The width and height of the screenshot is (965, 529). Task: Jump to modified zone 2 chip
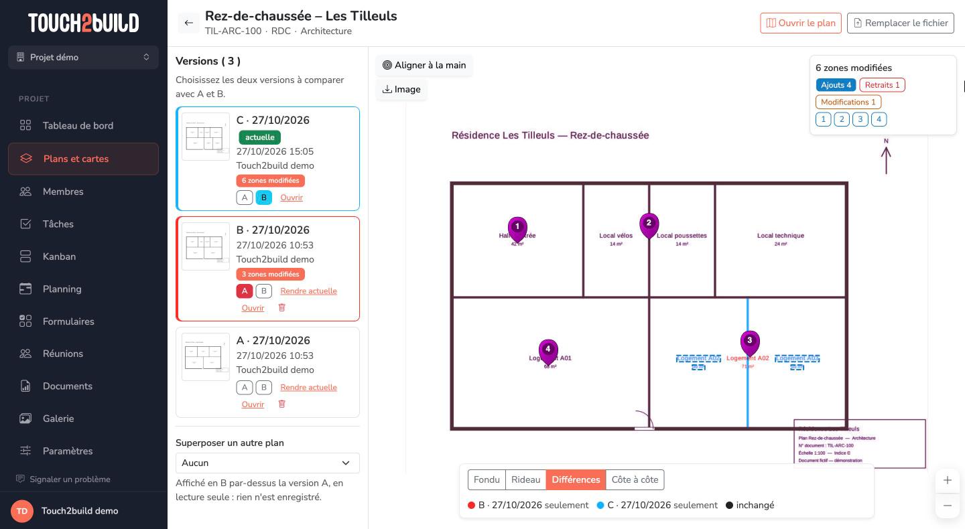pyautogui.click(x=842, y=119)
